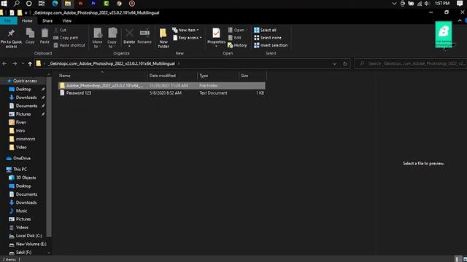Click the Paste ribbon icon
Viewport: 467px width, 262px height.
coord(45,36)
